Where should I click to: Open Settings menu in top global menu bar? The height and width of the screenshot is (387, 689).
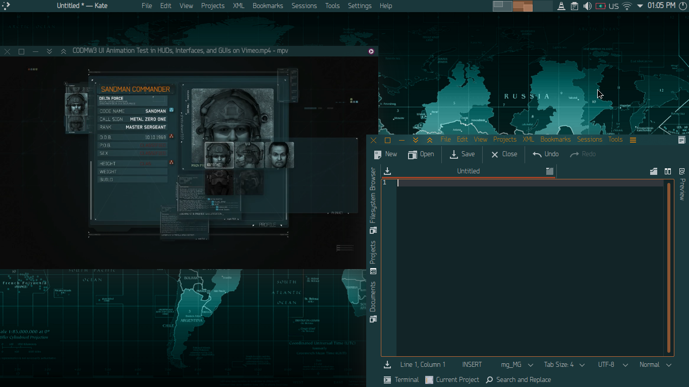tap(360, 6)
